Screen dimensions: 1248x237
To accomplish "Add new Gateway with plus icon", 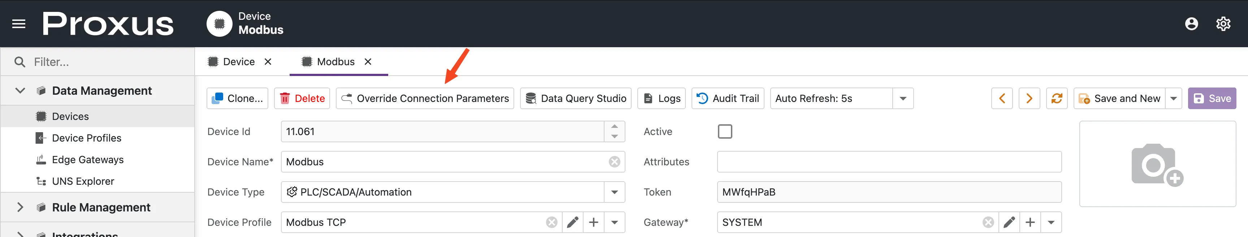I will 1030,223.
